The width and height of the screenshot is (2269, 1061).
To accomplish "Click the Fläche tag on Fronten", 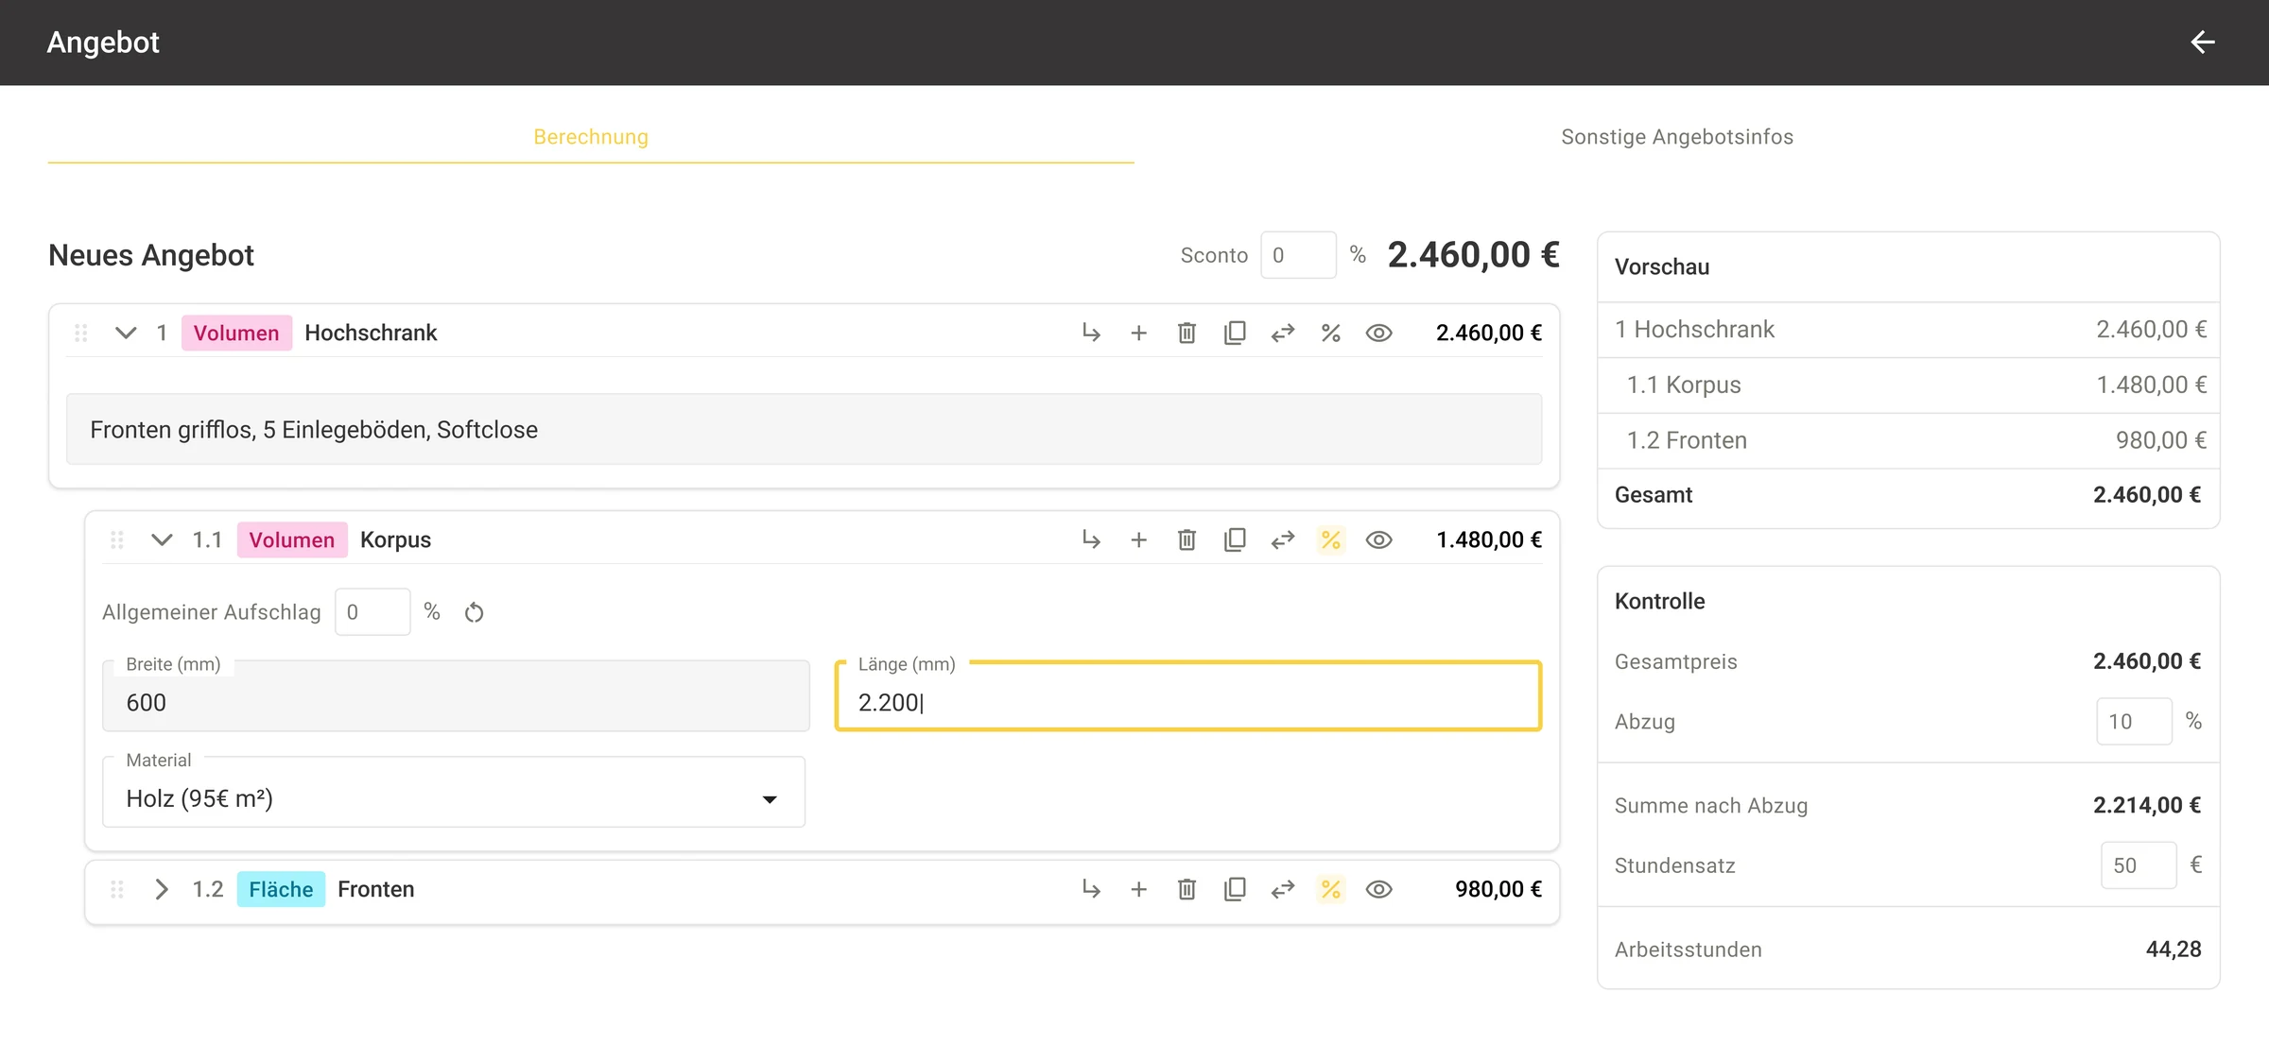I will point(281,889).
